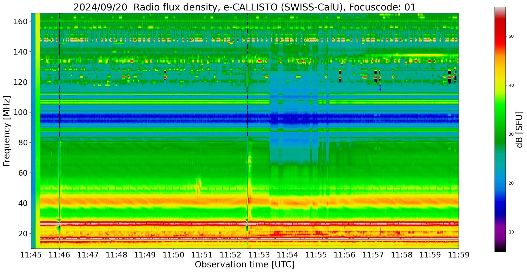
Task: Click the 11:58 time tick label
Action: pyautogui.click(x=402, y=255)
